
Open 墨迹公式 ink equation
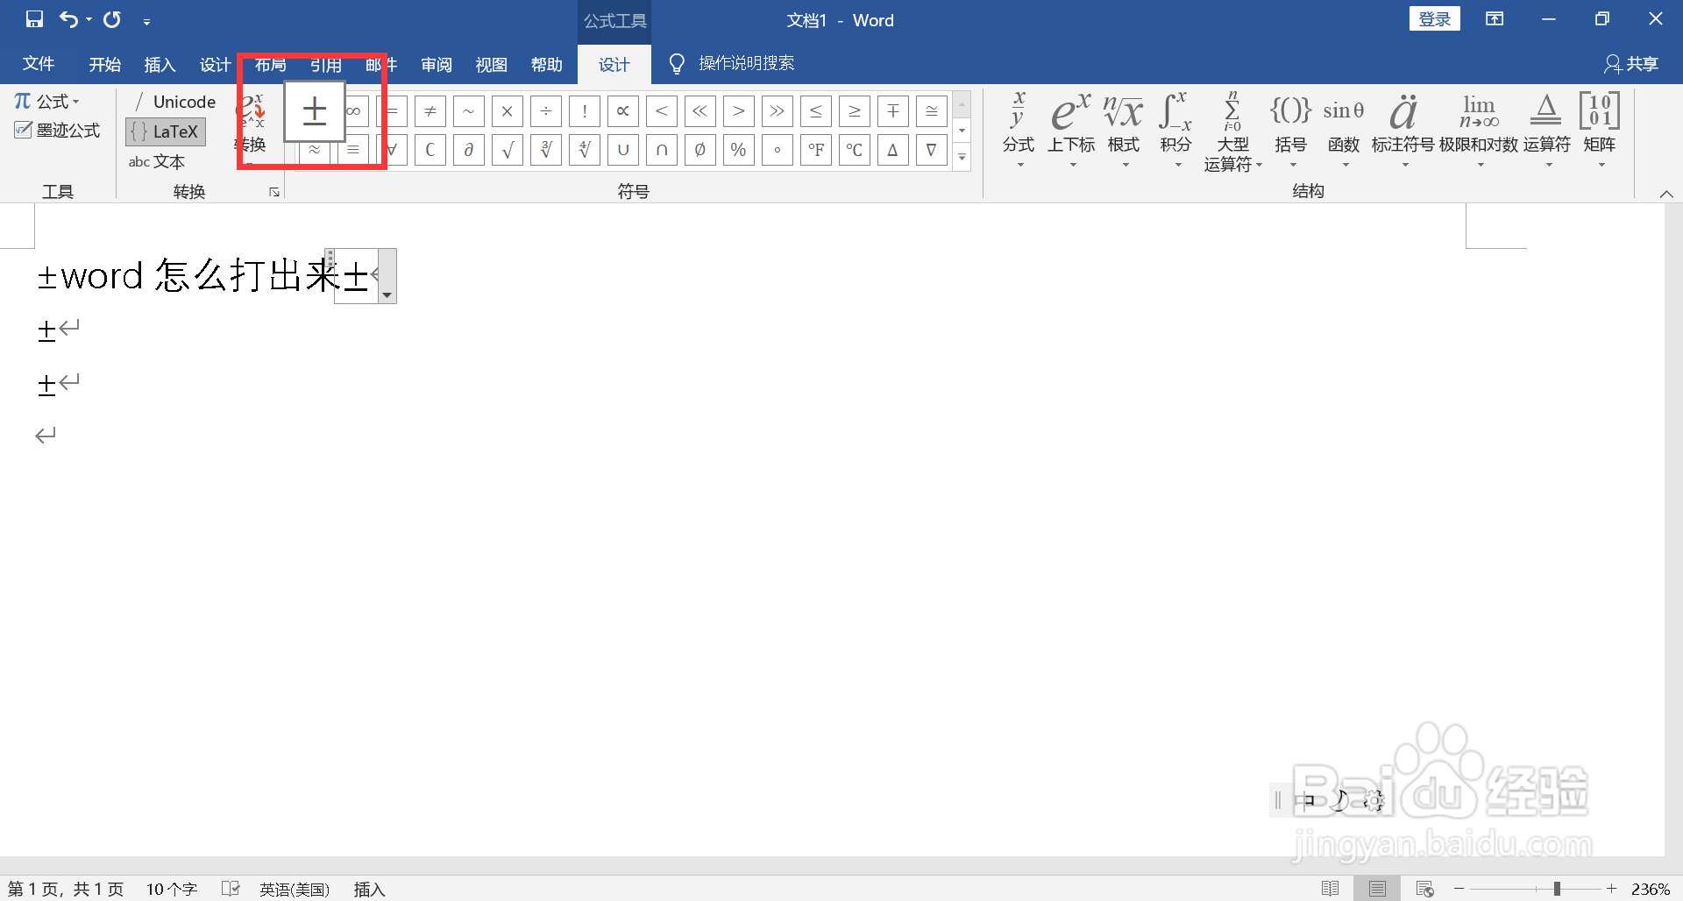tap(58, 131)
